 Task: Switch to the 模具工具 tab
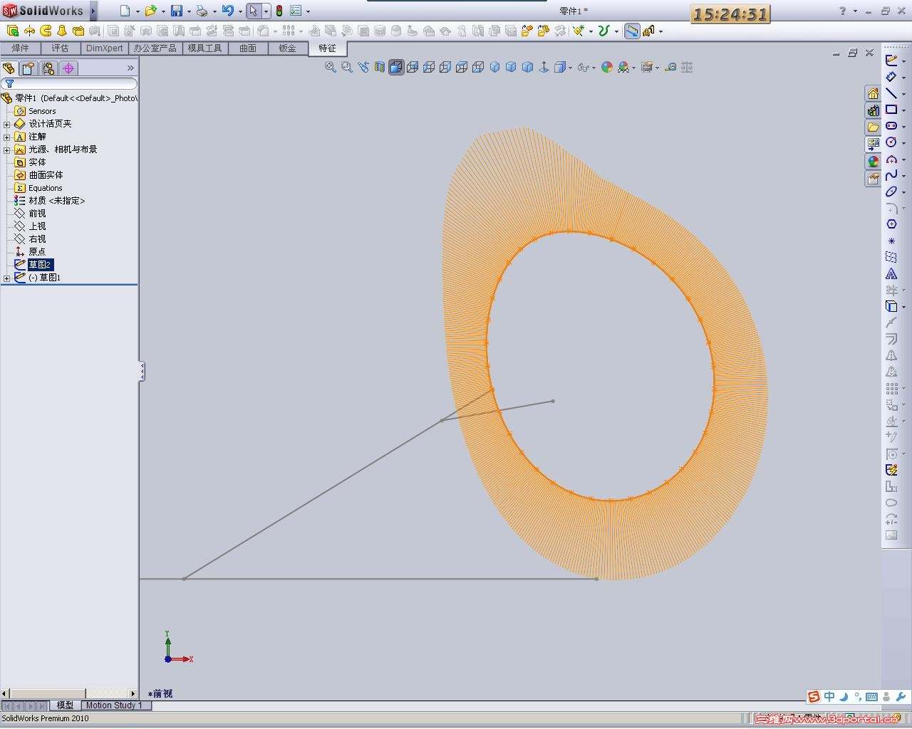(x=204, y=48)
